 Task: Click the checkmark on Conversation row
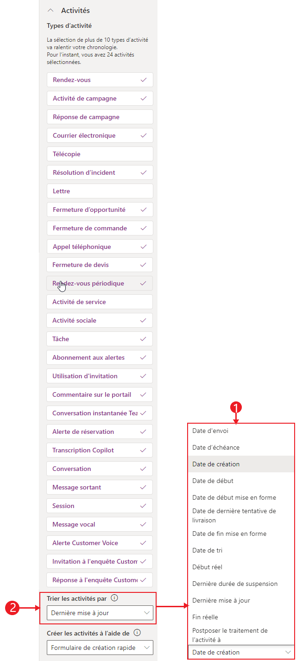click(143, 469)
